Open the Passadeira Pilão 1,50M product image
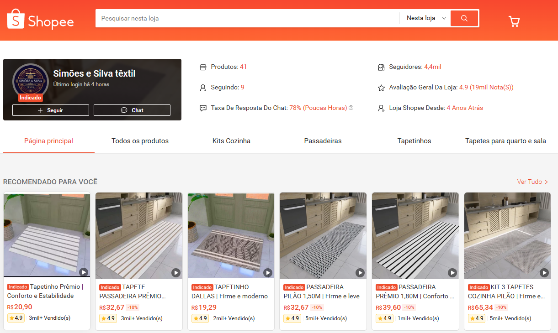The height and width of the screenshot is (333, 558). (x=323, y=235)
